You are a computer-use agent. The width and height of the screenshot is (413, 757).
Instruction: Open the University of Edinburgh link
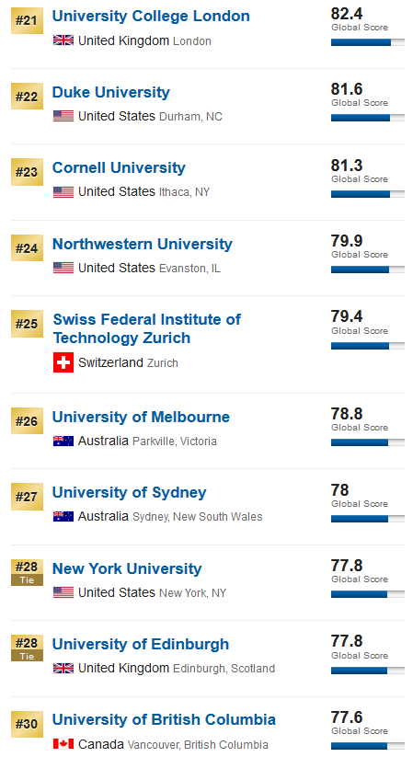(141, 644)
